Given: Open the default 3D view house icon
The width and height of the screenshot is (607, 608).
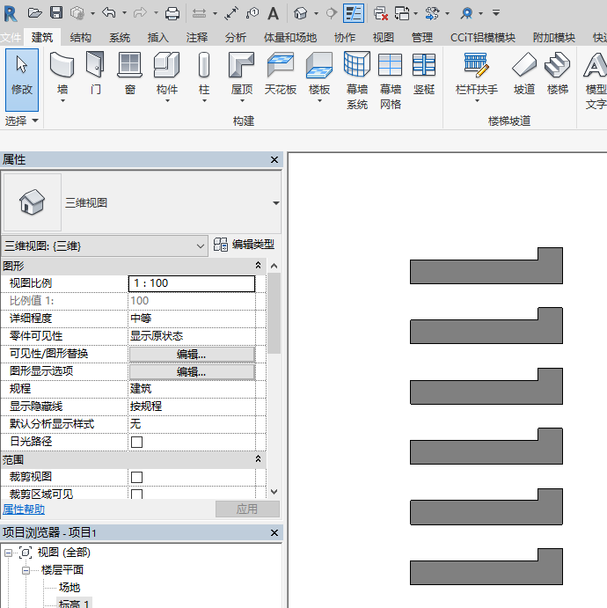Looking at the screenshot, I should [300, 13].
